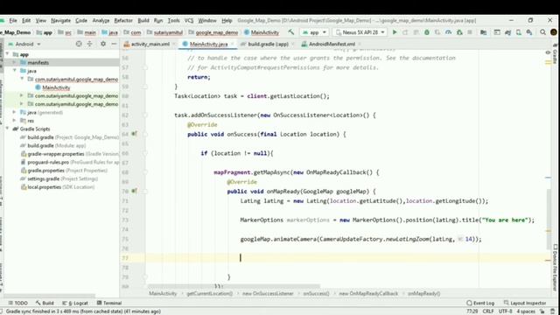Screen dimensions: 560x315
Task: Open proguard-rules.pro in tree
Action: click(70, 162)
